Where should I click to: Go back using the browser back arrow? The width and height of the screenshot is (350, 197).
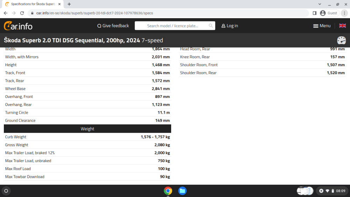[x=6, y=13]
